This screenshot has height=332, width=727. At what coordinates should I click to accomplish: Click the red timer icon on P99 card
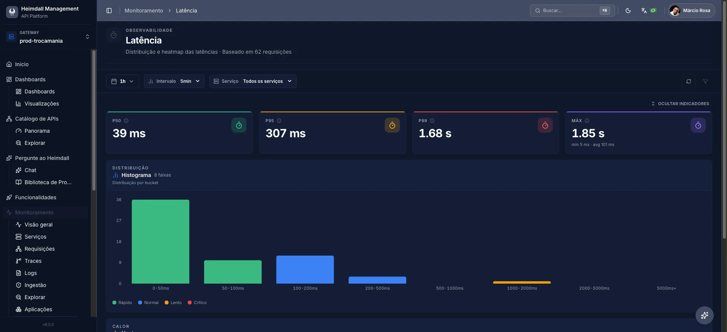click(545, 125)
